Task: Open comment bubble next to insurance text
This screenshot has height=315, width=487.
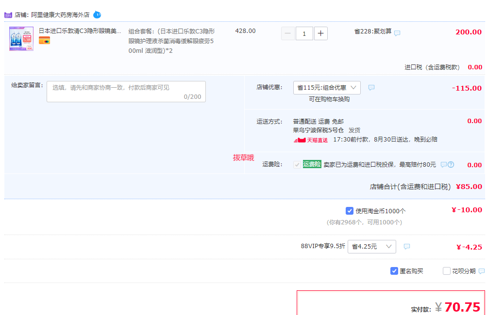Action: pyautogui.click(x=444, y=165)
